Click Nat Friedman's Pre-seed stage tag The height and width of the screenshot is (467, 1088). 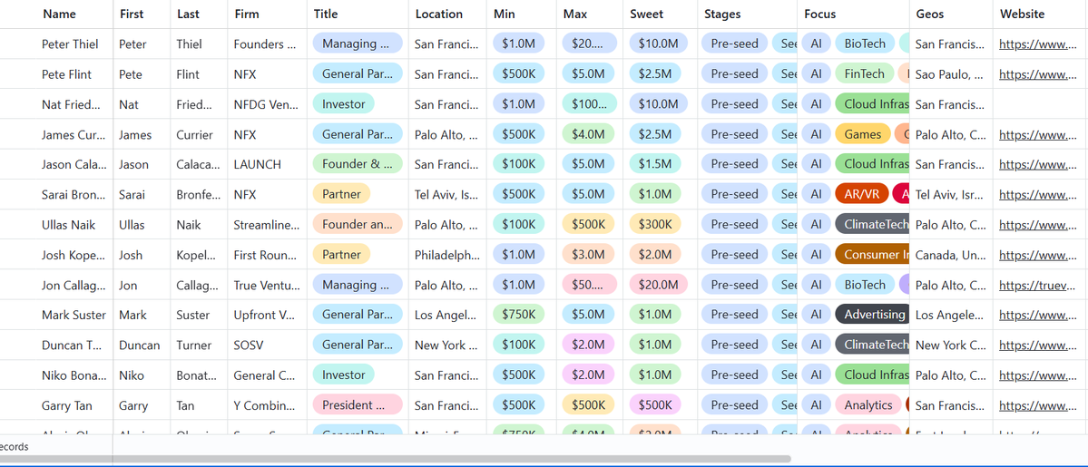[x=734, y=104]
